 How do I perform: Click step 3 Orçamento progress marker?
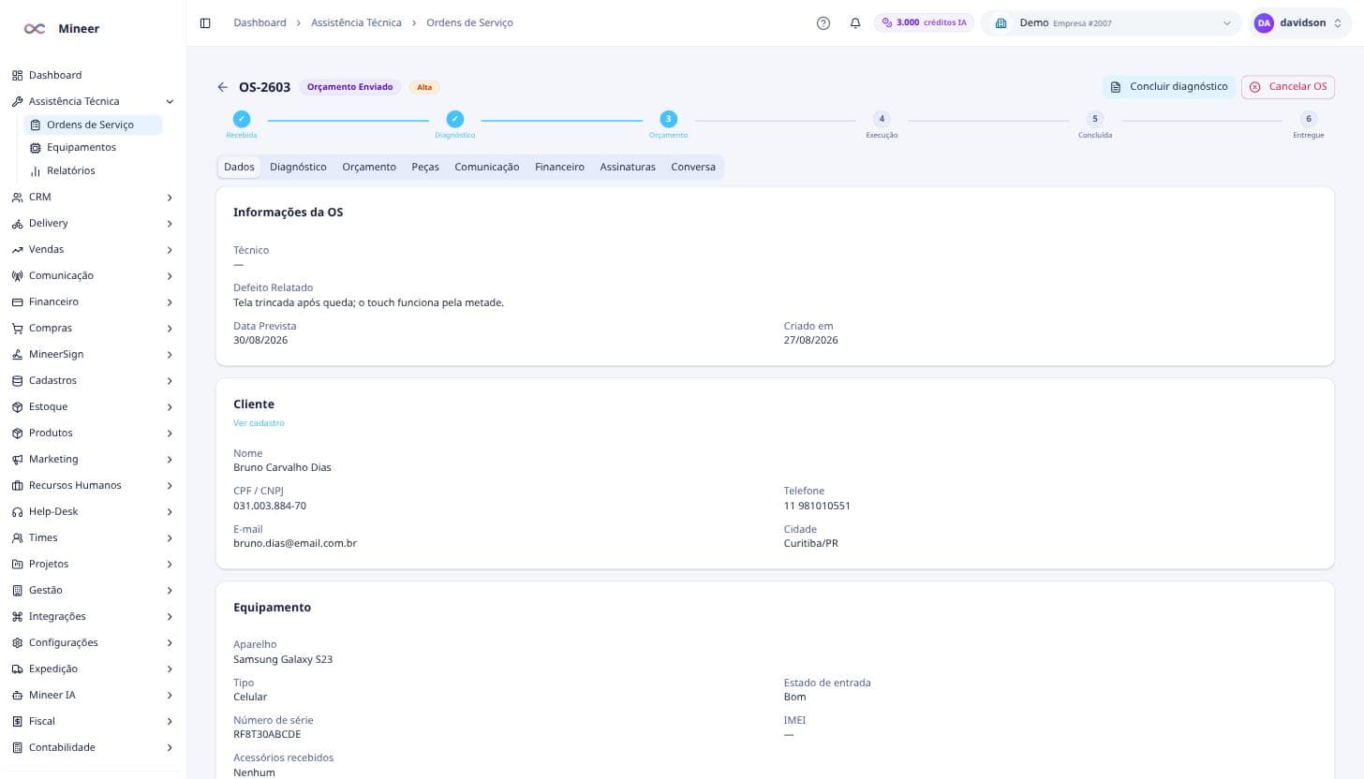[668, 119]
